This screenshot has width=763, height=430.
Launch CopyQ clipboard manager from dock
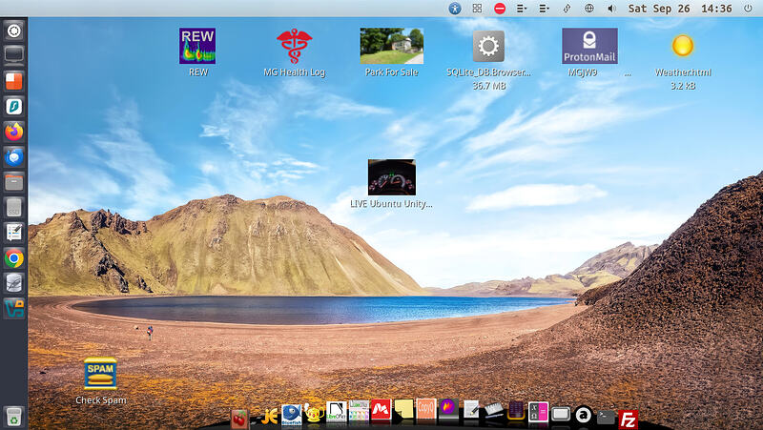[x=425, y=409]
